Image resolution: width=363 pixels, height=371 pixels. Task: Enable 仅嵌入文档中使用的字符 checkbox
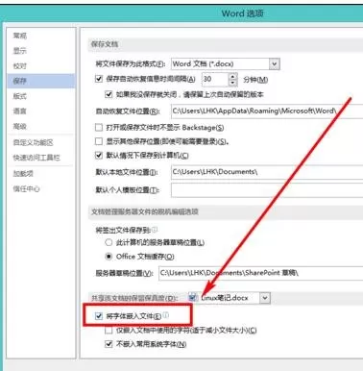pyautogui.click(x=109, y=330)
